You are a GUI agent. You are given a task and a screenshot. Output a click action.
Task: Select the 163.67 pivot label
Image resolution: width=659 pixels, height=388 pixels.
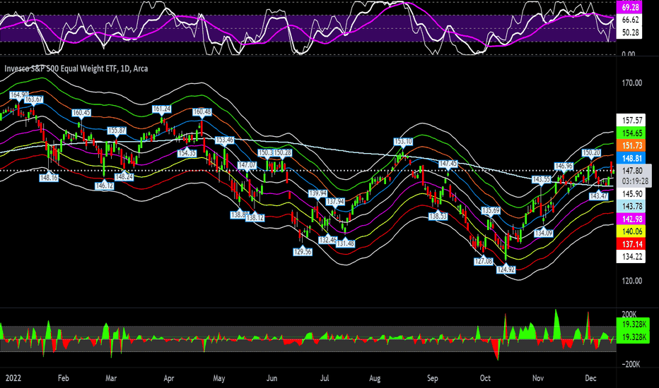pyautogui.click(x=33, y=99)
